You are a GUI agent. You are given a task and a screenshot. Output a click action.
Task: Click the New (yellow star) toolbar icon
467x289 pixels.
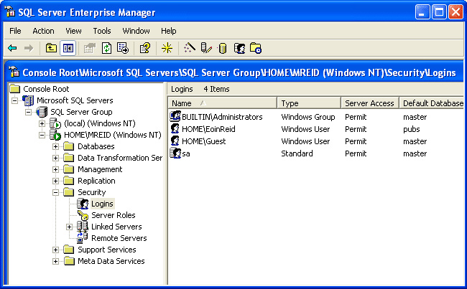click(167, 48)
